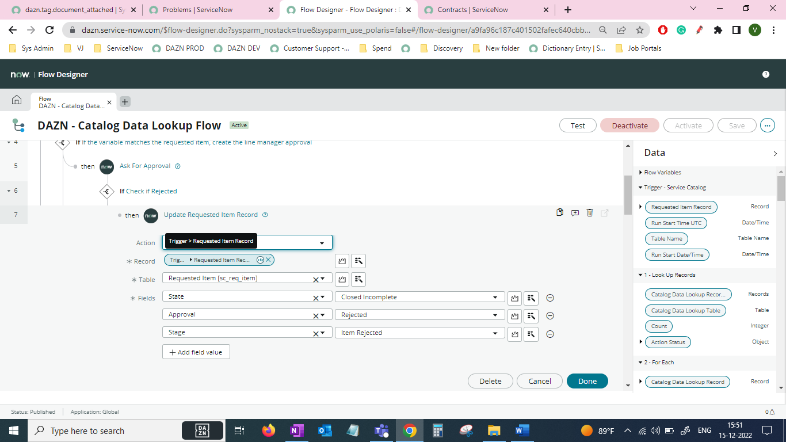
Task: Collapse step 6 using its arrow
Action: click(x=9, y=190)
